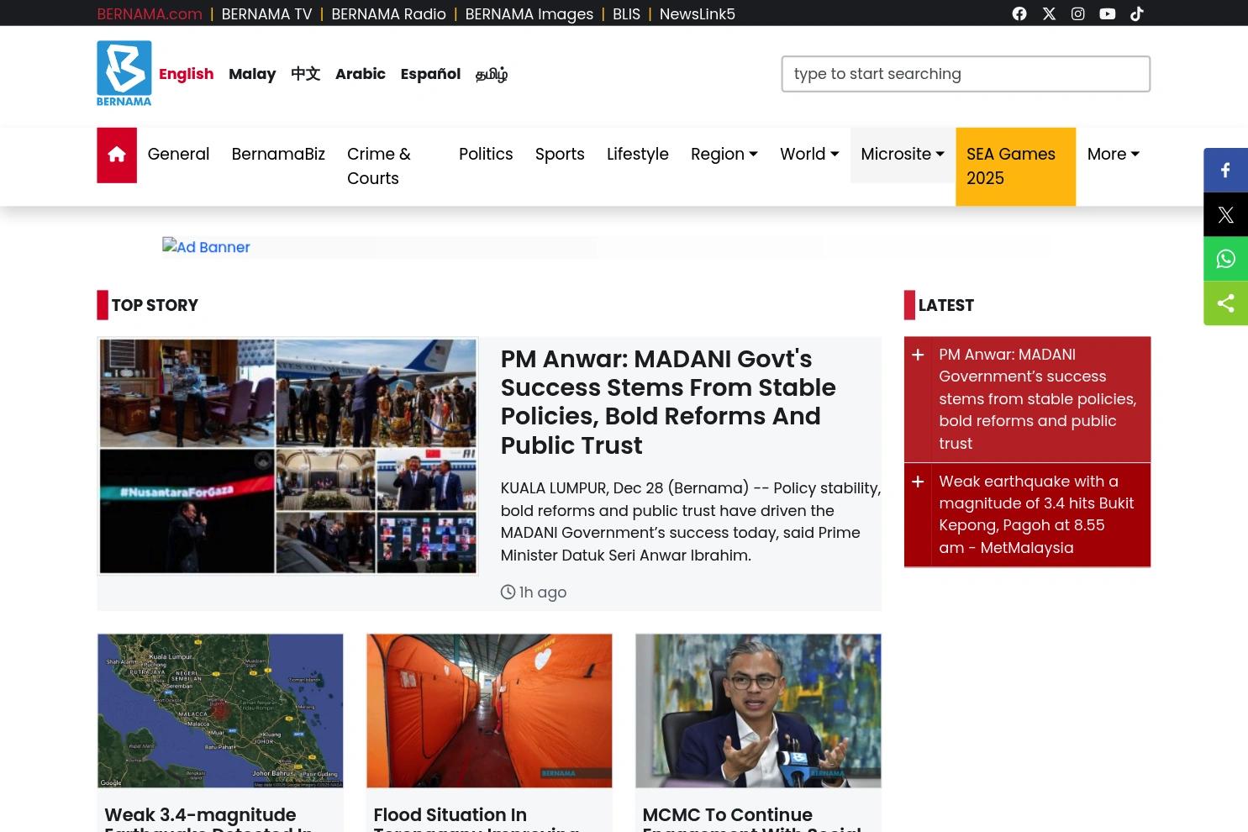The width and height of the screenshot is (1248, 832).
Task: Open the green floating share button
Action: click(x=1225, y=303)
